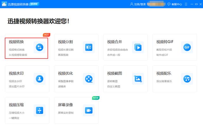Click the 滤镜库 description text
This screenshot has height=133, width=203.
(62, 87)
